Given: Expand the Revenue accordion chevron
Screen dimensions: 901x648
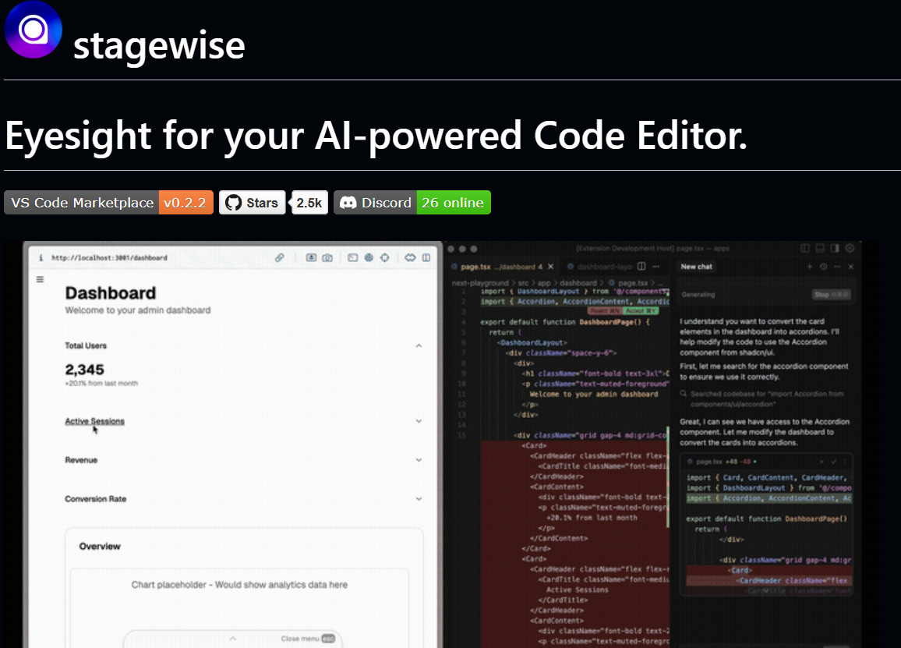Looking at the screenshot, I should (x=419, y=460).
